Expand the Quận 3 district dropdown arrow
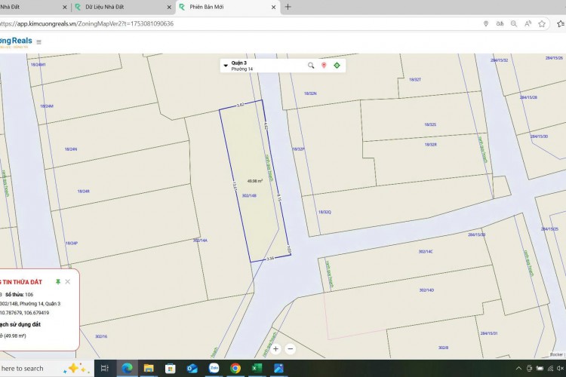Viewport: 566px width, 377px height. pyautogui.click(x=226, y=66)
